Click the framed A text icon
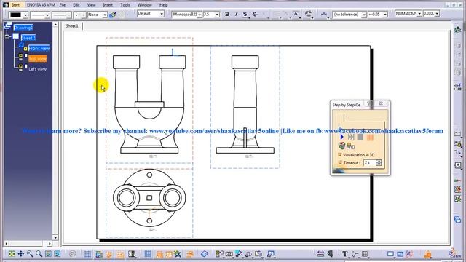Image resolution: width=466 pixels, height=262 pixels. (296, 14)
